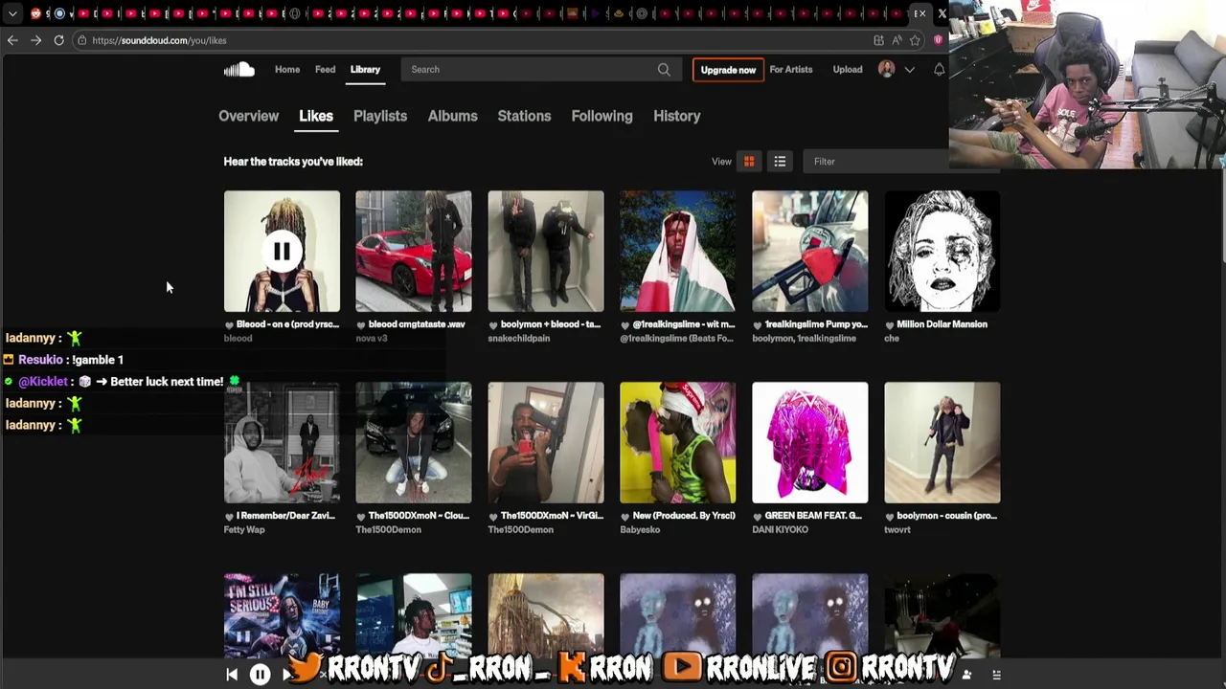Unlike the Million Dollar Mansion heart icon
Screen dimensions: 1226x689
tap(890, 324)
